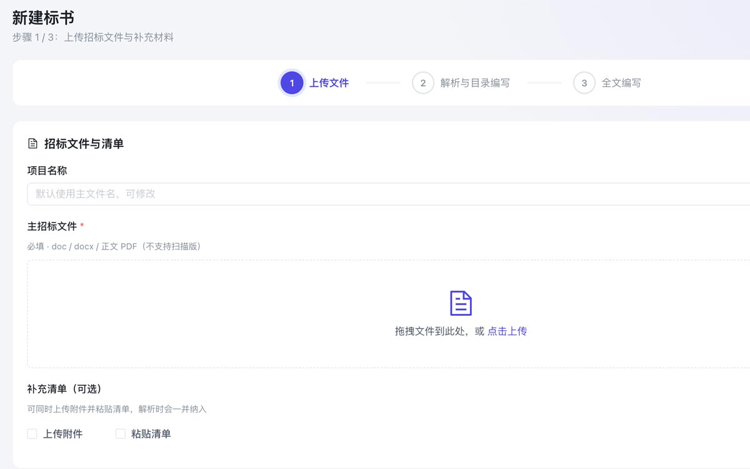Click the hint 必填 · doc / docx / 正文 PDF
Viewport: 750px width, 469px height.
pyautogui.click(x=115, y=246)
